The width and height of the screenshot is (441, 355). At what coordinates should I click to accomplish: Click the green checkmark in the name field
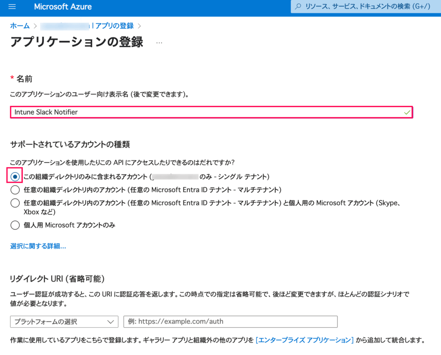click(x=407, y=112)
